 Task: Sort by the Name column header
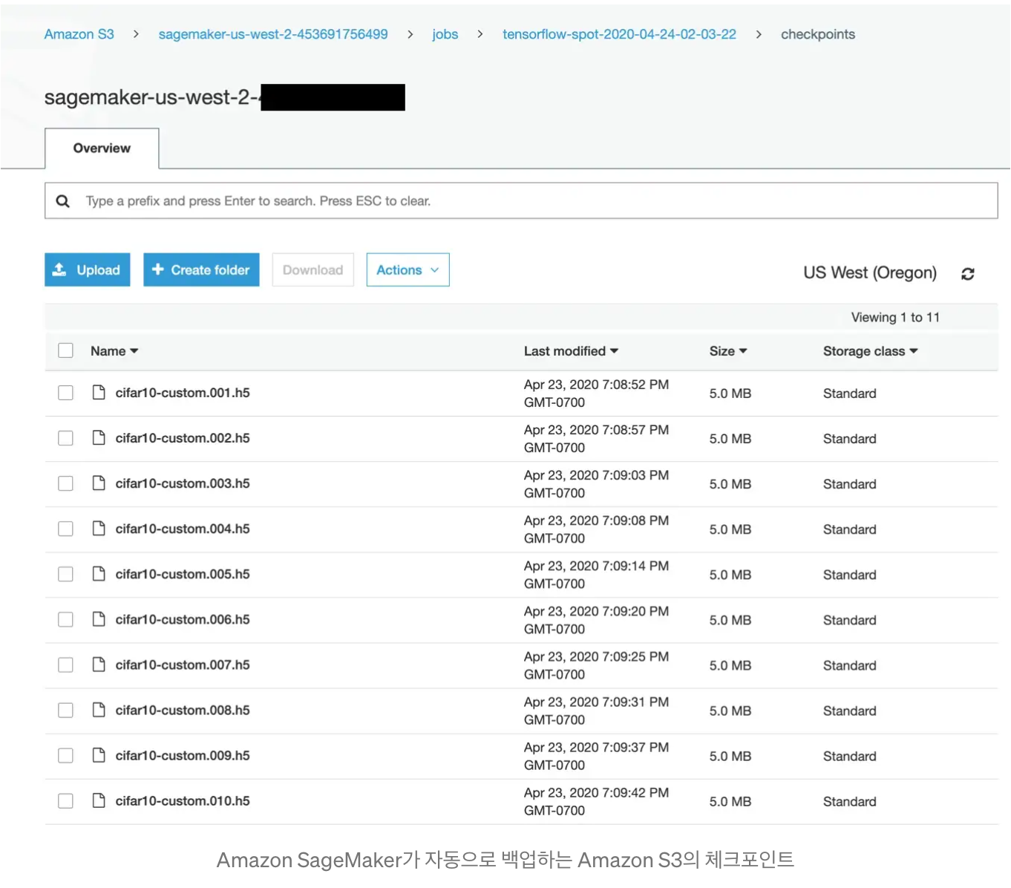click(x=114, y=351)
